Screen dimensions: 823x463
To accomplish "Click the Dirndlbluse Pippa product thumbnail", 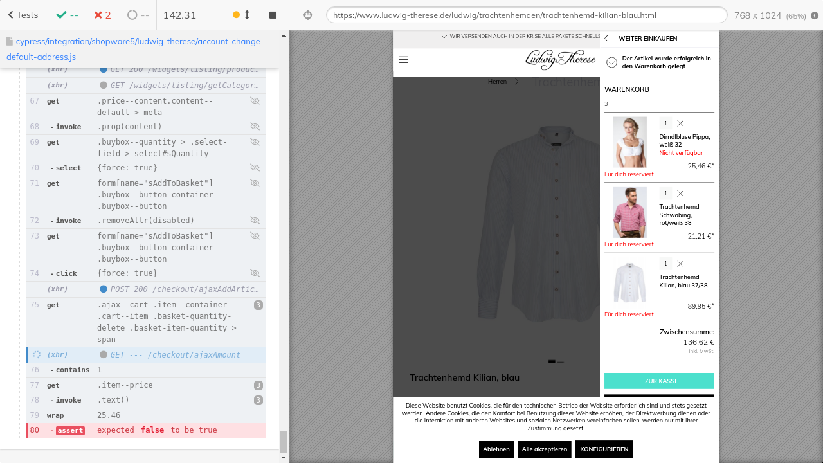I will [629, 142].
